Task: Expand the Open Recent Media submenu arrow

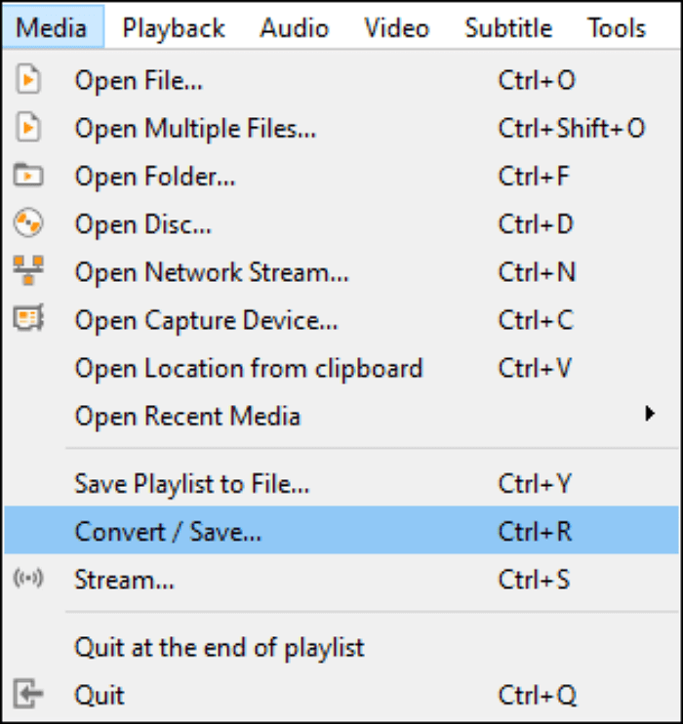Action: tap(650, 415)
